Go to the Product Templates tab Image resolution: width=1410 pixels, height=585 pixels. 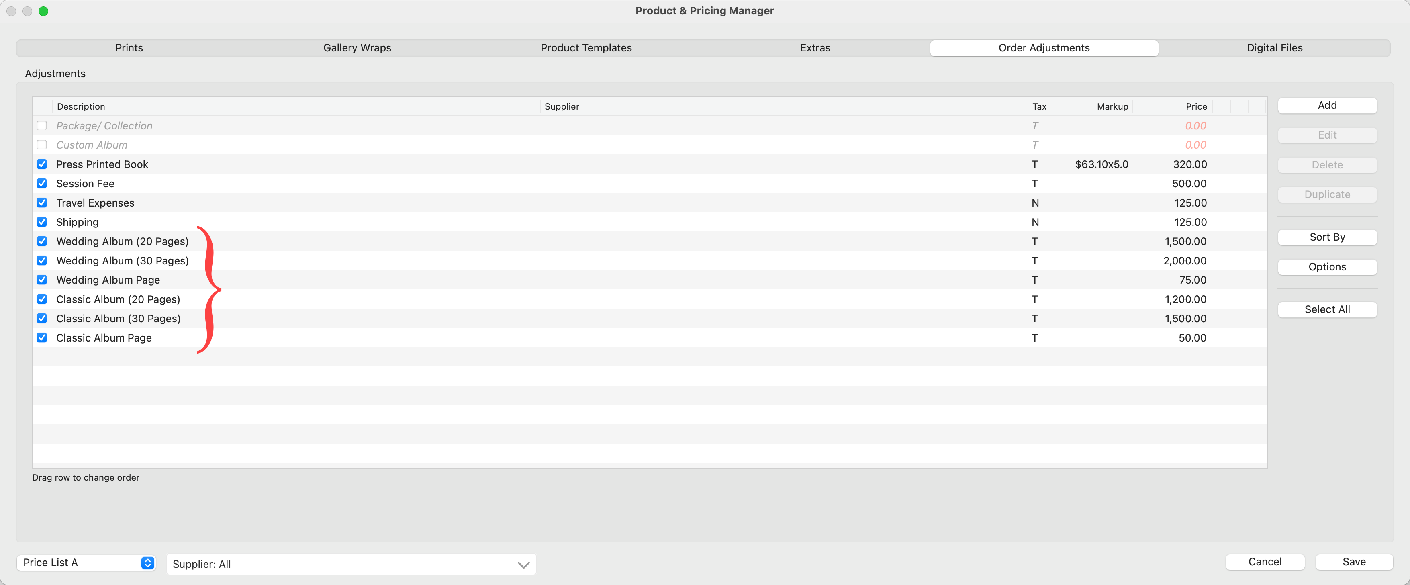[586, 47]
